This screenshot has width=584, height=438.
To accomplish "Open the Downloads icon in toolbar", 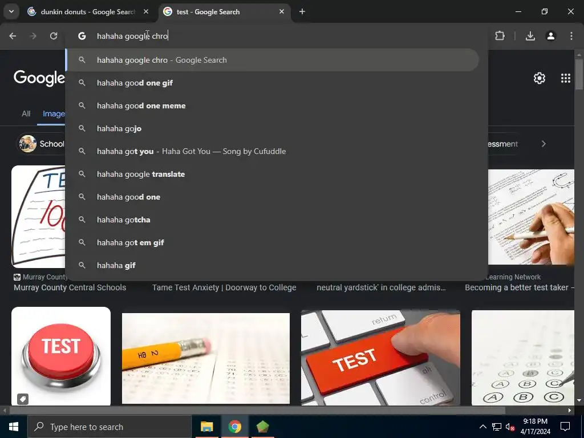I will (530, 36).
